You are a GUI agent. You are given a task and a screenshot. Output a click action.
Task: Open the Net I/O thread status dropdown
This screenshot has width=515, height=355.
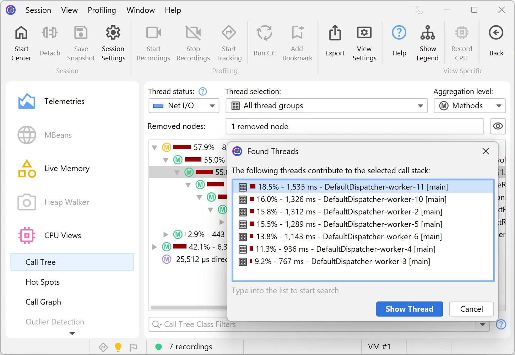(x=184, y=105)
